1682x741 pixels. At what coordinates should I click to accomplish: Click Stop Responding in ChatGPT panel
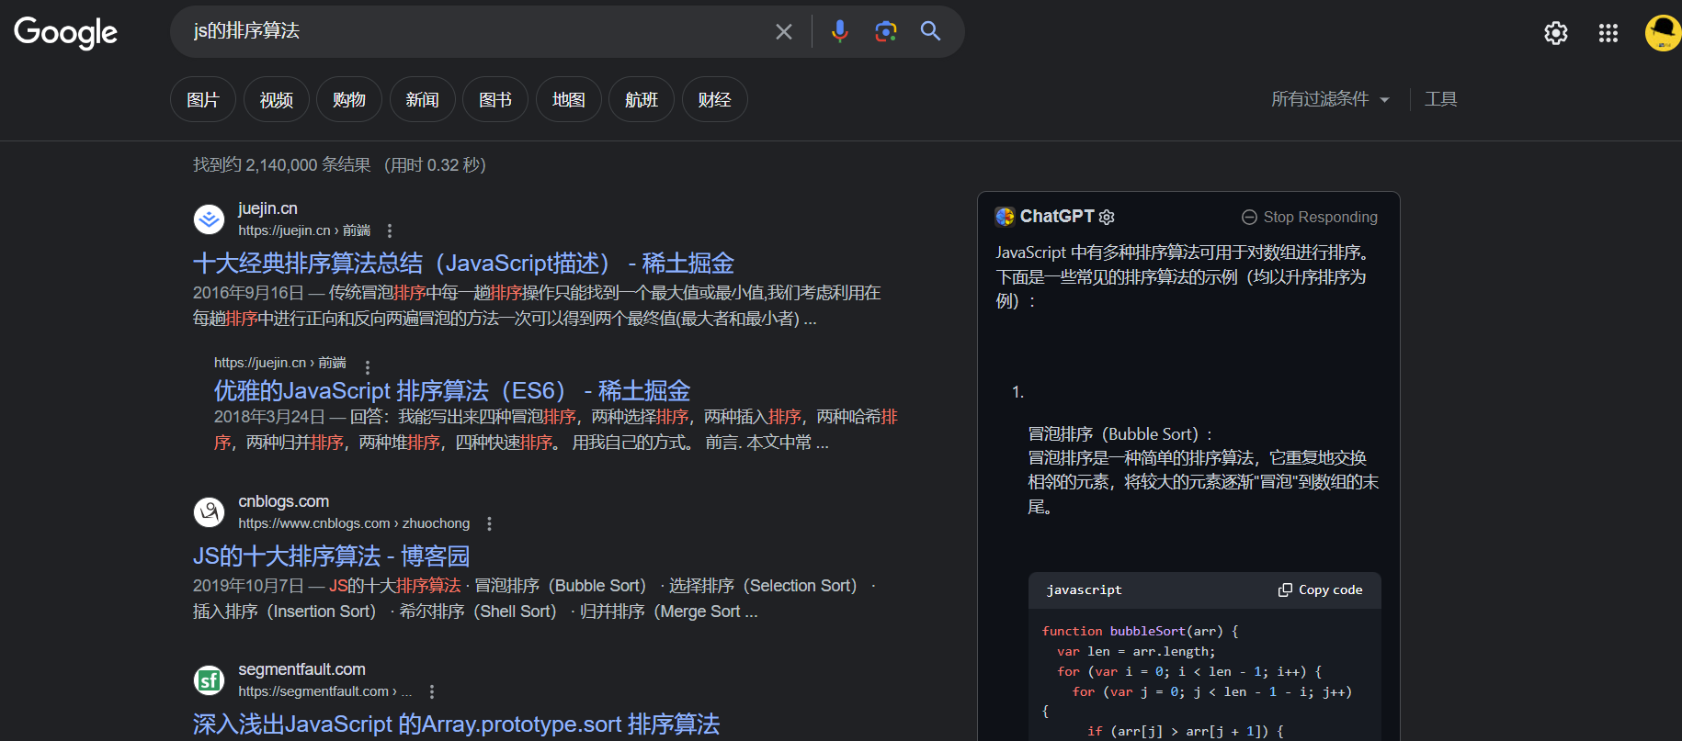point(1310,218)
